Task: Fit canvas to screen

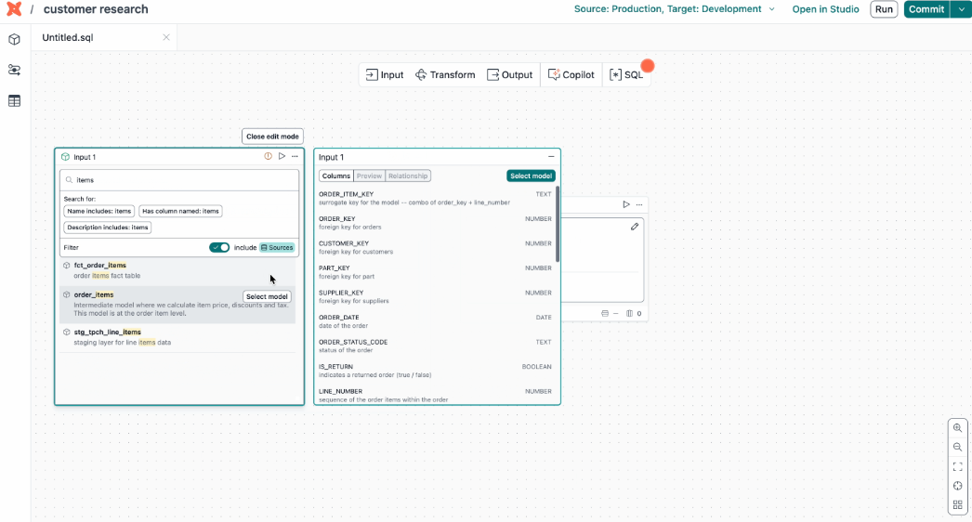Action: pyautogui.click(x=958, y=467)
